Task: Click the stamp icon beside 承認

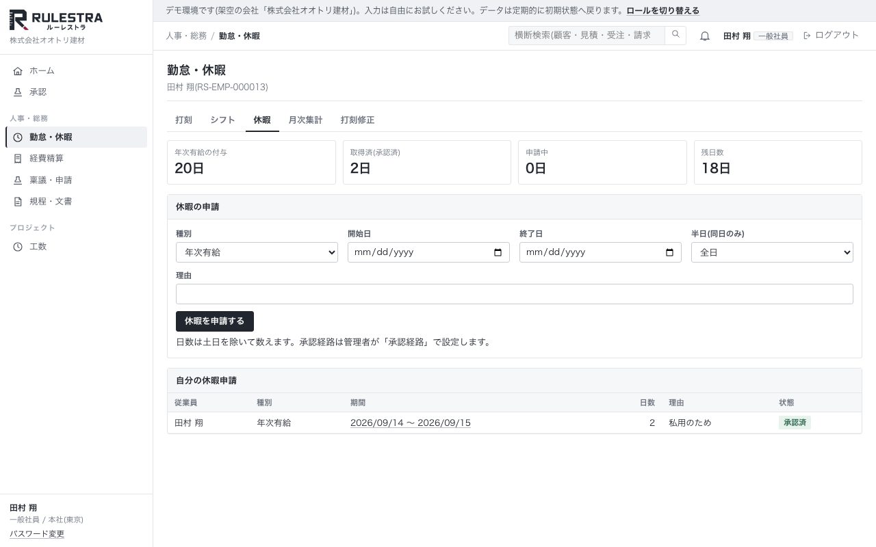Action: click(18, 92)
